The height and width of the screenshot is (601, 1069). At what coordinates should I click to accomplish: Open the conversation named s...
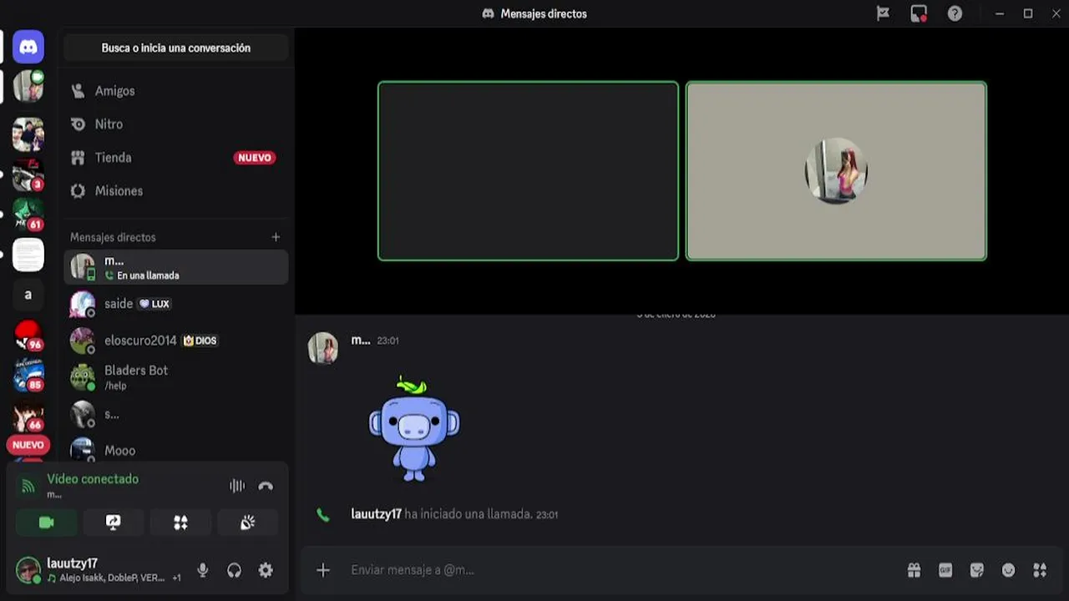pyautogui.click(x=176, y=414)
